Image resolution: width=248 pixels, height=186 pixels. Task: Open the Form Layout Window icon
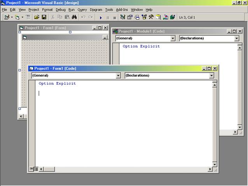137,17
